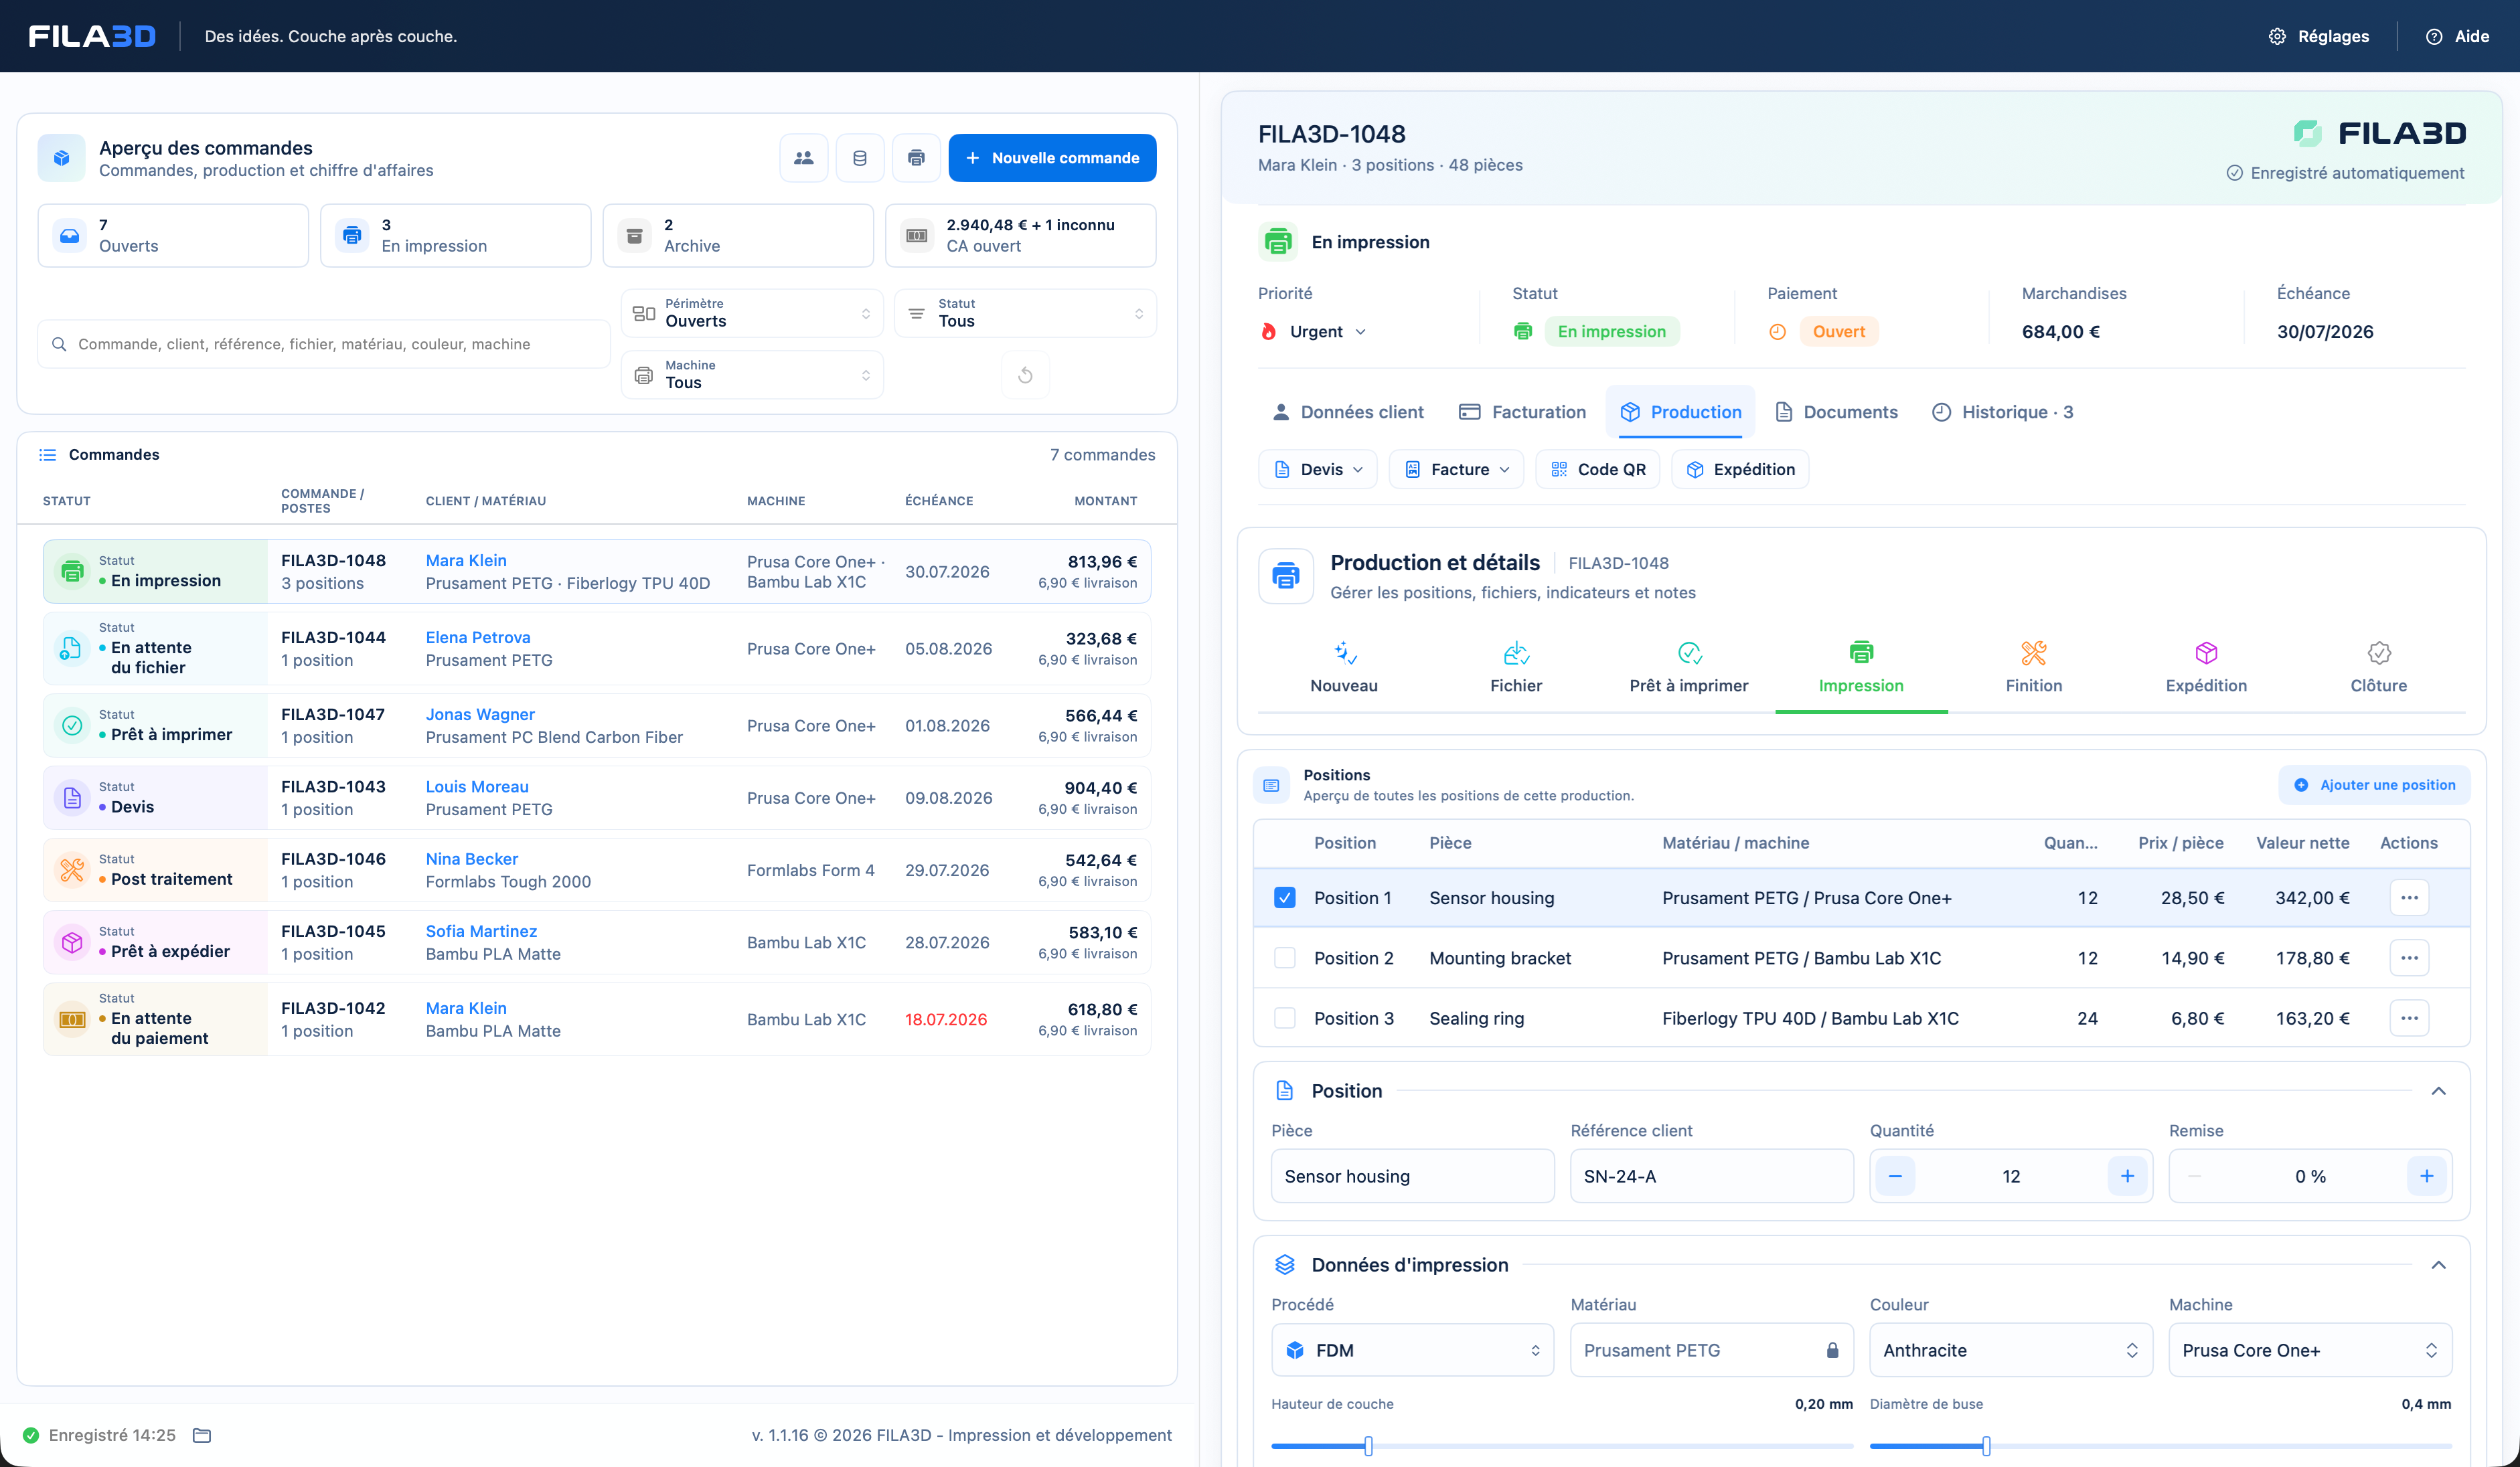
Task: Select the Nouveau production stage icon
Action: (1344, 654)
